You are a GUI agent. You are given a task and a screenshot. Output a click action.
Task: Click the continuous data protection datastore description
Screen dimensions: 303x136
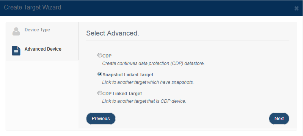153,63
